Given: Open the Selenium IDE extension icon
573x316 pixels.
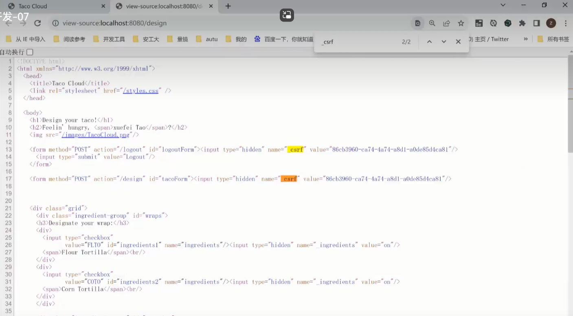Looking at the screenshot, I should (x=479, y=23).
